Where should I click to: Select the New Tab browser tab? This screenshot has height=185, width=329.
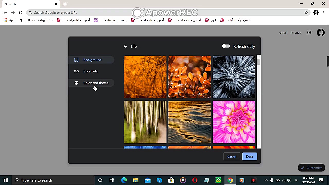coord(28,4)
